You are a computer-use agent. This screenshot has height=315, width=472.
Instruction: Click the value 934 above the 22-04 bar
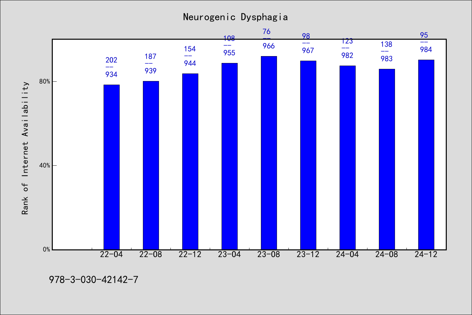tap(111, 74)
